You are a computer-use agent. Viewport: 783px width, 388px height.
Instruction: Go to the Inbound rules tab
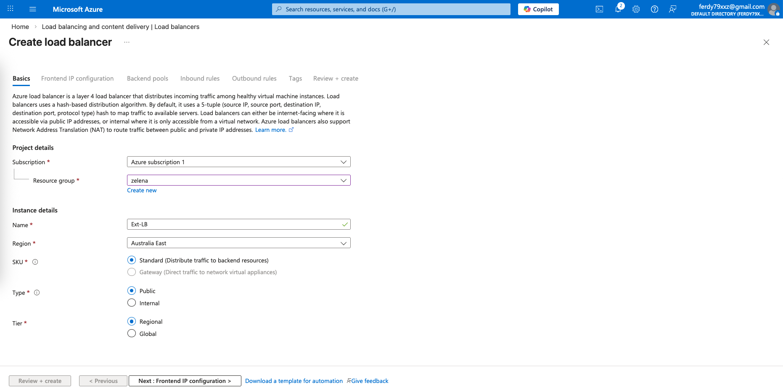click(x=200, y=79)
